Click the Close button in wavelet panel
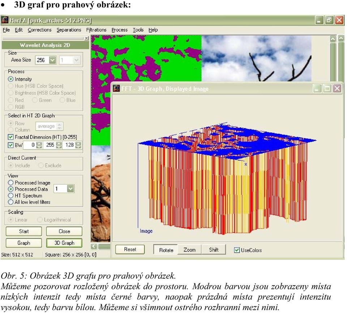The image size is (347, 313). coord(64,231)
